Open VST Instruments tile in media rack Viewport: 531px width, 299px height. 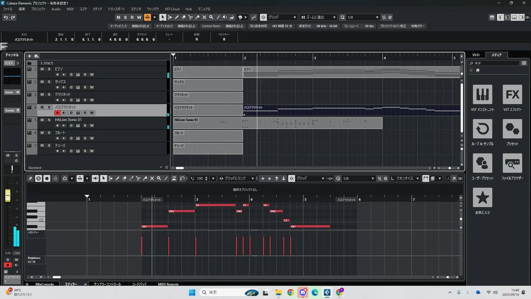[x=482, y=94]
